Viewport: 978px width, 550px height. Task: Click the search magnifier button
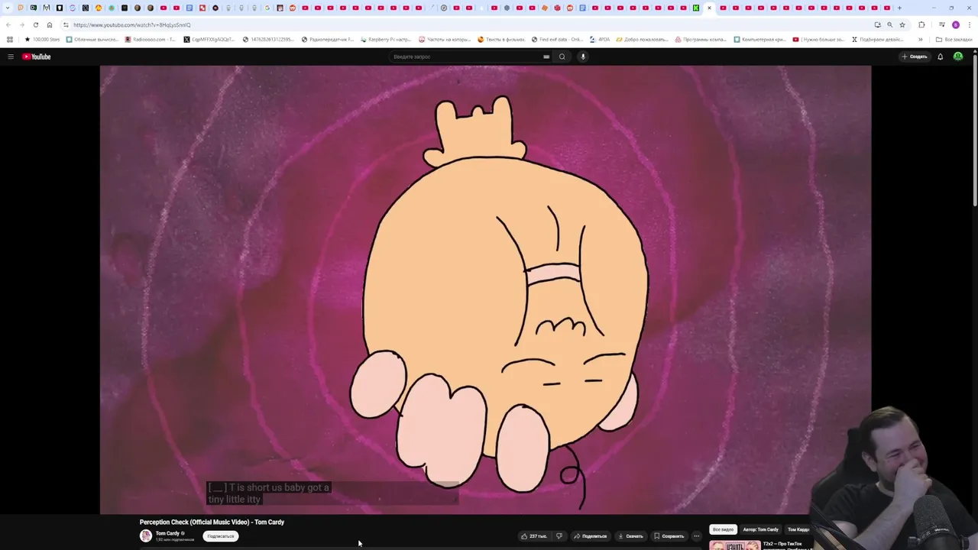562,57
